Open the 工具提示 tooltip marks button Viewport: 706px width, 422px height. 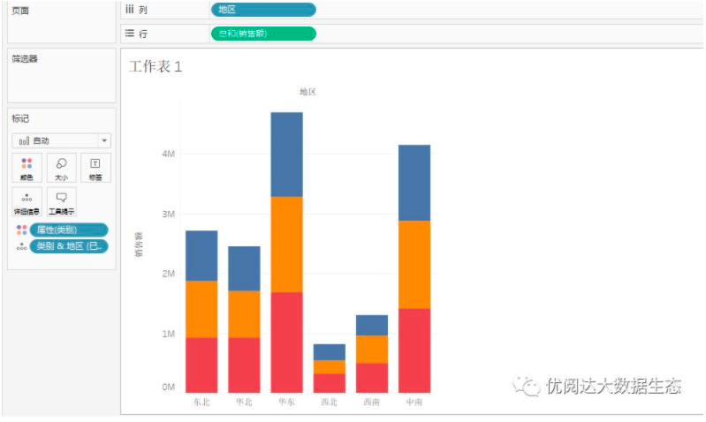61,202
